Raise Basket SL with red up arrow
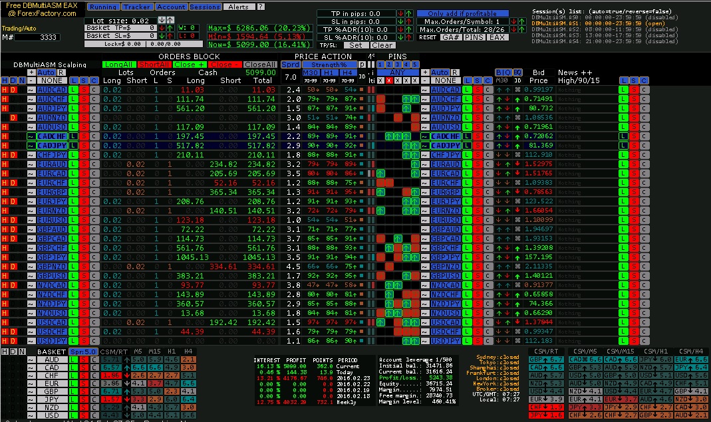The height and width of the screenshot is (422, 711). tap(170, 35)
